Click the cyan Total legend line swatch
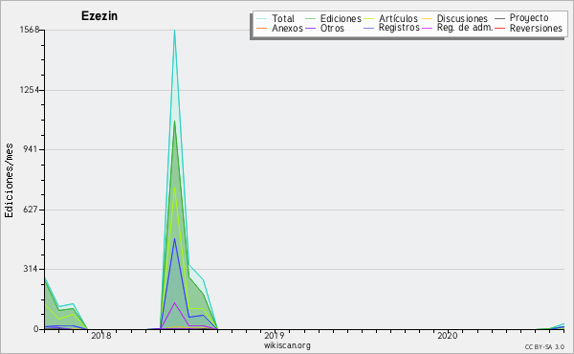574x354 pixels. (261, 19)
